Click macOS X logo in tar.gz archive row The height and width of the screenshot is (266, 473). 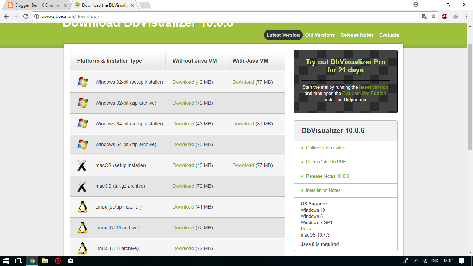coord(82,186)
